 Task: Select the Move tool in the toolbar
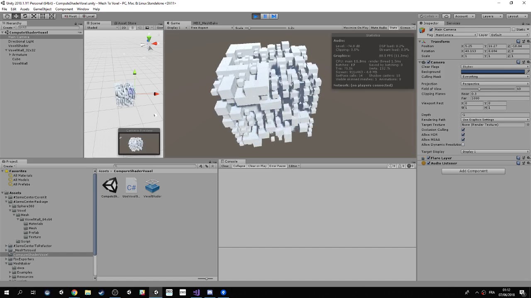pos(16,16)
